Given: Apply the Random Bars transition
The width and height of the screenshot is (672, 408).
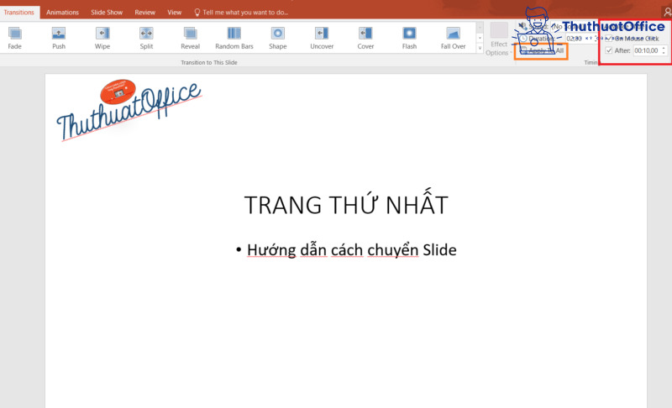Looking at the screenshot, I should point(234,38).
